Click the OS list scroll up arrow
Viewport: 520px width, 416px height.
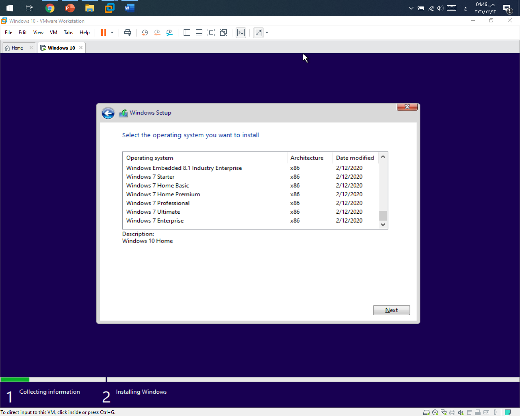pyautogui.click(x=383, y=157)
